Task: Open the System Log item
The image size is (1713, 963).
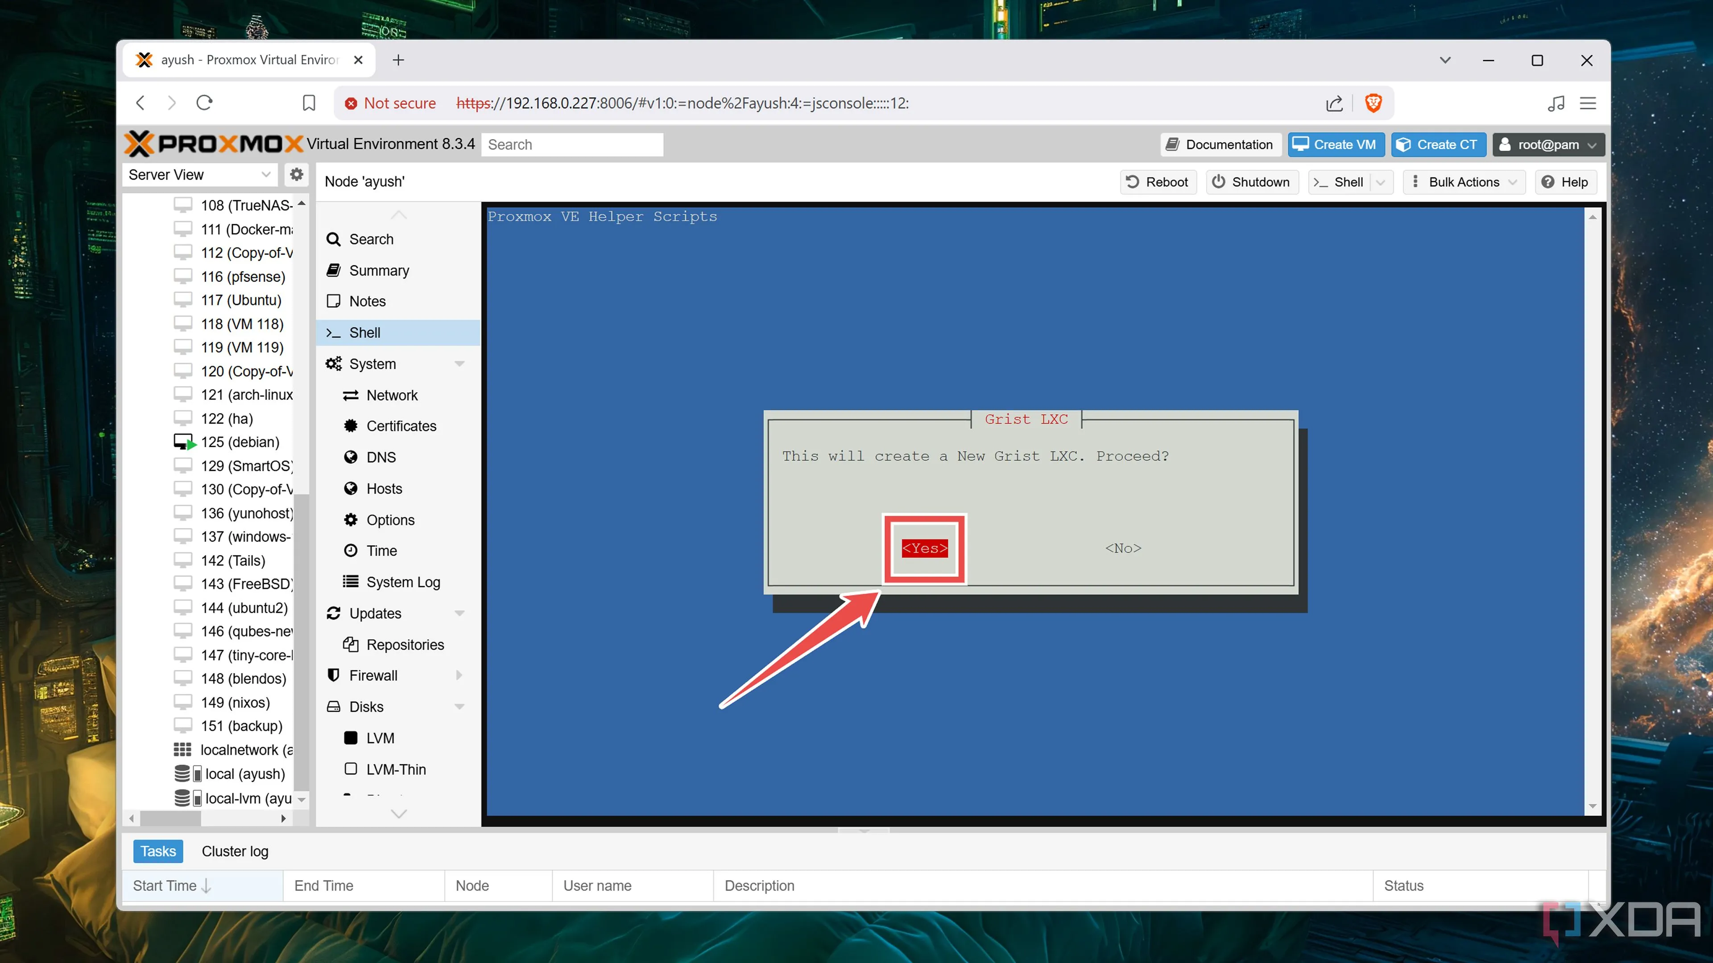Action: 397,582
